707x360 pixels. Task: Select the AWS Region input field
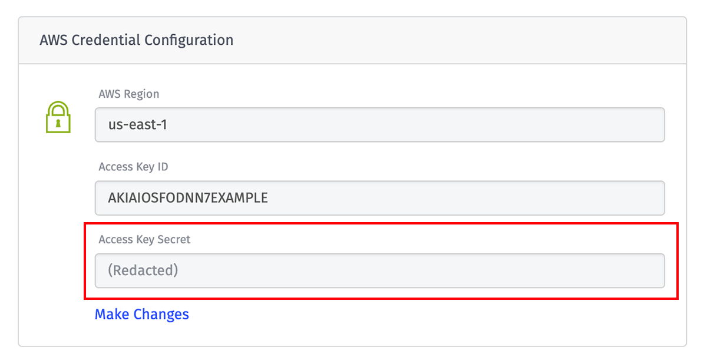click(380, 125)
